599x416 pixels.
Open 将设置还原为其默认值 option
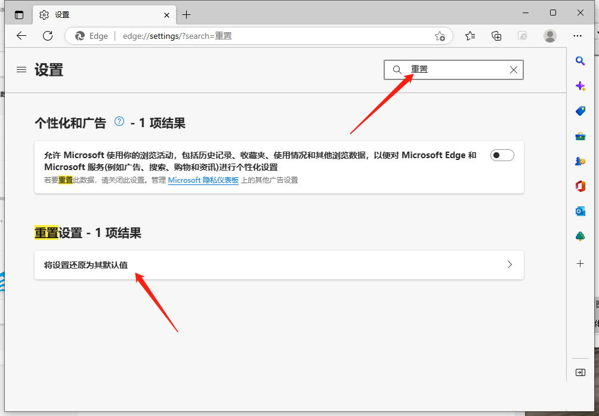tap(279, 265)
